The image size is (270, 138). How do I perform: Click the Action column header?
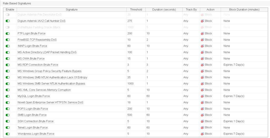210,10
